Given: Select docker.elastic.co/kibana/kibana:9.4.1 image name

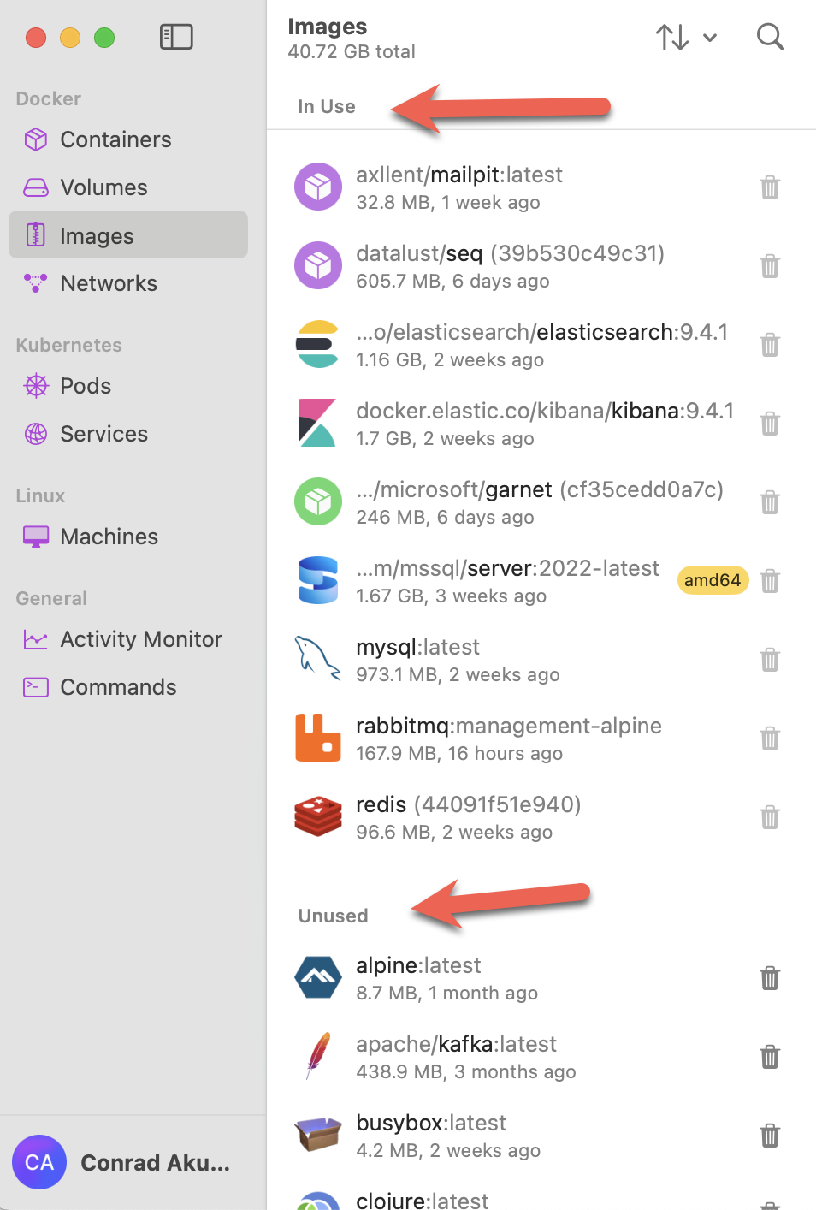Looking at the screenshot, I should pos(545,411).
